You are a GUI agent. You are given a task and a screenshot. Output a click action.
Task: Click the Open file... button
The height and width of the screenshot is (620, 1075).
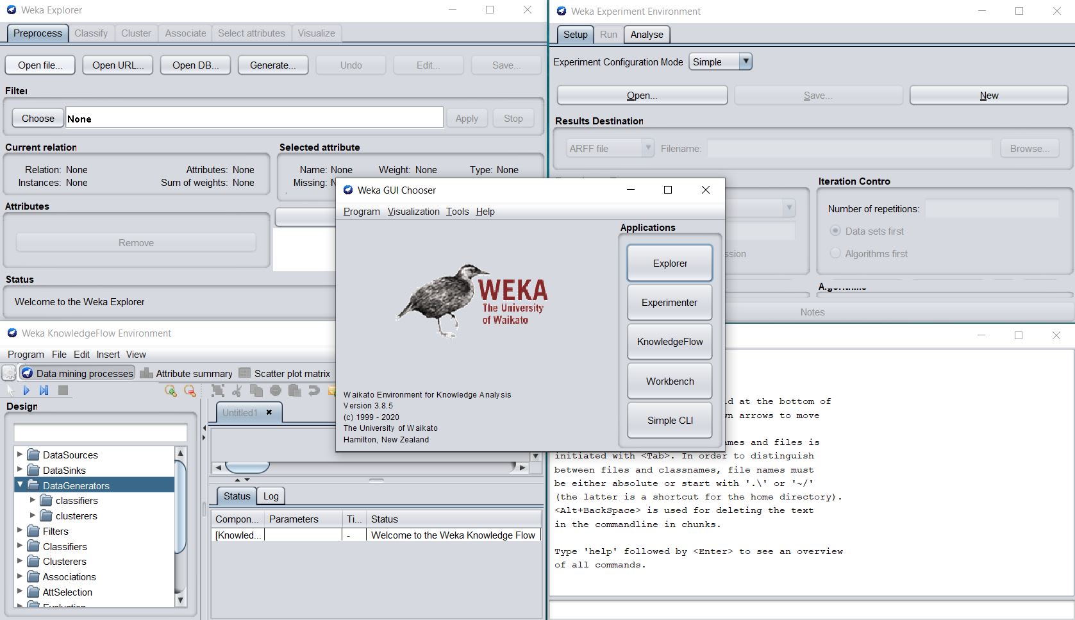tap(40, 65)
